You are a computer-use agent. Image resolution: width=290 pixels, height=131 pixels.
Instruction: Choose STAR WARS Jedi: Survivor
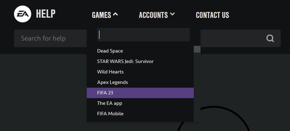point(125,61)
